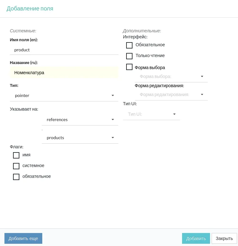
Task: Open the 'pointer' type dropdown
Action: [x=64, y=95]
